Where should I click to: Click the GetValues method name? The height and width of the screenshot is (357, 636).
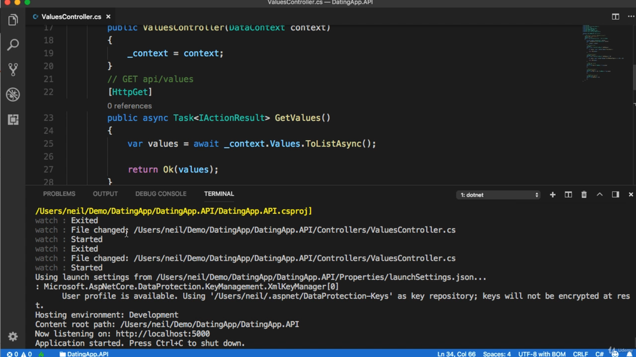[x=298, y=118]
